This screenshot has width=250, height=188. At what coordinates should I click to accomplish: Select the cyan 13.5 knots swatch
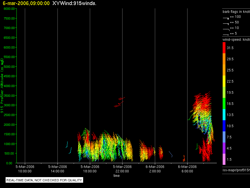point(224,115)
